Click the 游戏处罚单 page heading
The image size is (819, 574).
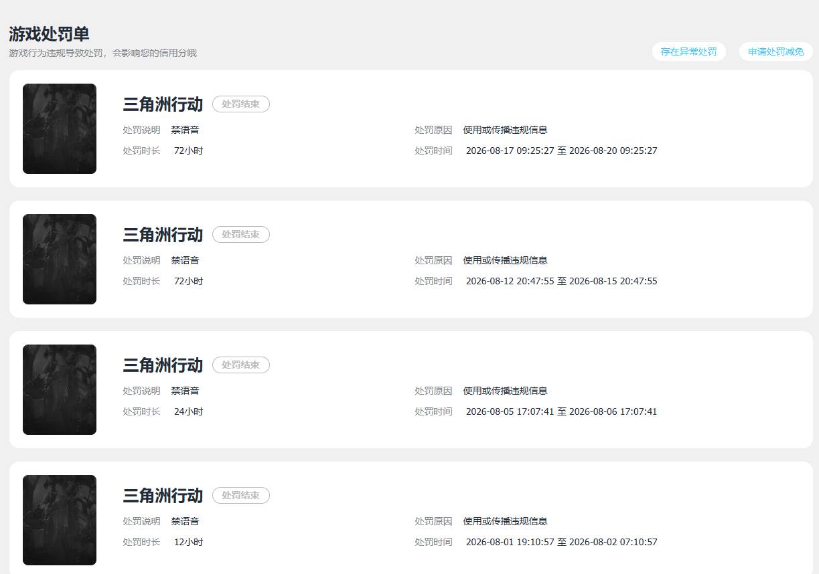49,34
